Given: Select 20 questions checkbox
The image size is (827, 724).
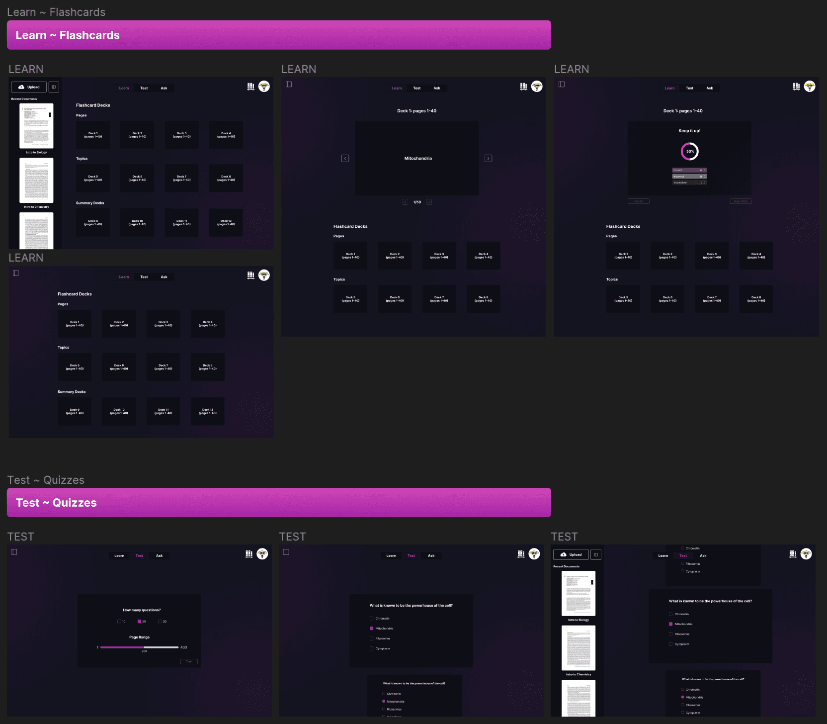Looking at the screenshot, I should 139,622.
